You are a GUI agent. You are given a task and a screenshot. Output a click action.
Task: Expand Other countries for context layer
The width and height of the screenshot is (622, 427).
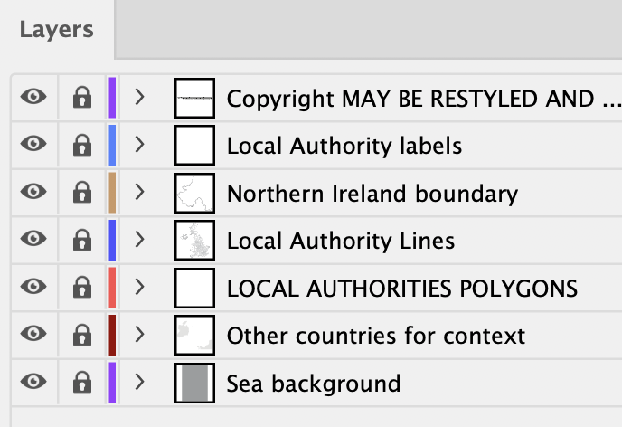[x=139, y=334]
